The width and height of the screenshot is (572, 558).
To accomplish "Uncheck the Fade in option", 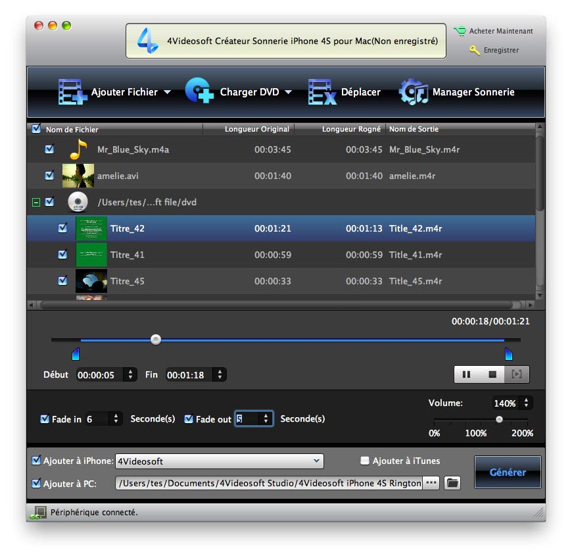I will point(45,419).
